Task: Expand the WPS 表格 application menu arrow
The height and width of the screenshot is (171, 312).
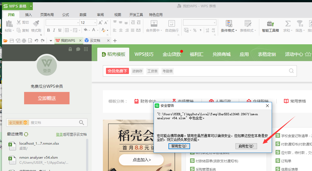Action: pos(31,6)
